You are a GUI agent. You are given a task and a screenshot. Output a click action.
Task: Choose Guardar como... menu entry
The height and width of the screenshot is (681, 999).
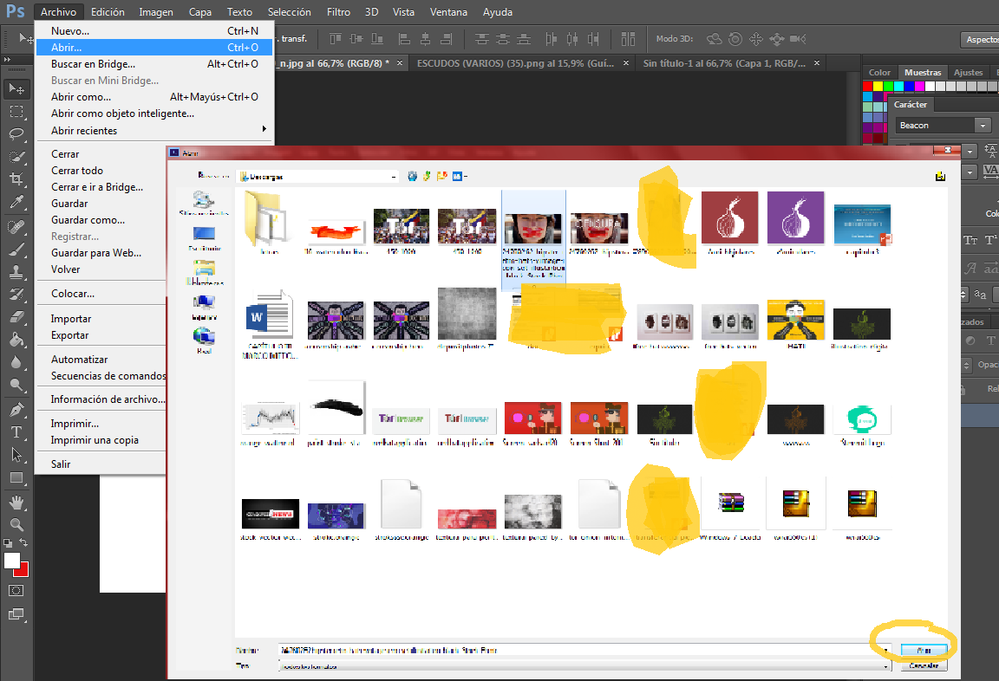[102, 219]
